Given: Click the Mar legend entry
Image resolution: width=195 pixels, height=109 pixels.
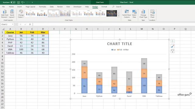Looking at the screenshot, I should [x=126, y=50].
